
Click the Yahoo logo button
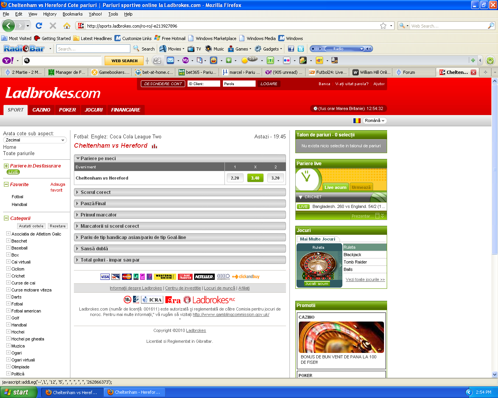8,60
